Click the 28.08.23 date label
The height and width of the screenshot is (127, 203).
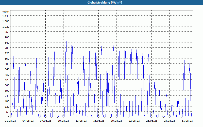pyautogui.click(x=169, y=121)
